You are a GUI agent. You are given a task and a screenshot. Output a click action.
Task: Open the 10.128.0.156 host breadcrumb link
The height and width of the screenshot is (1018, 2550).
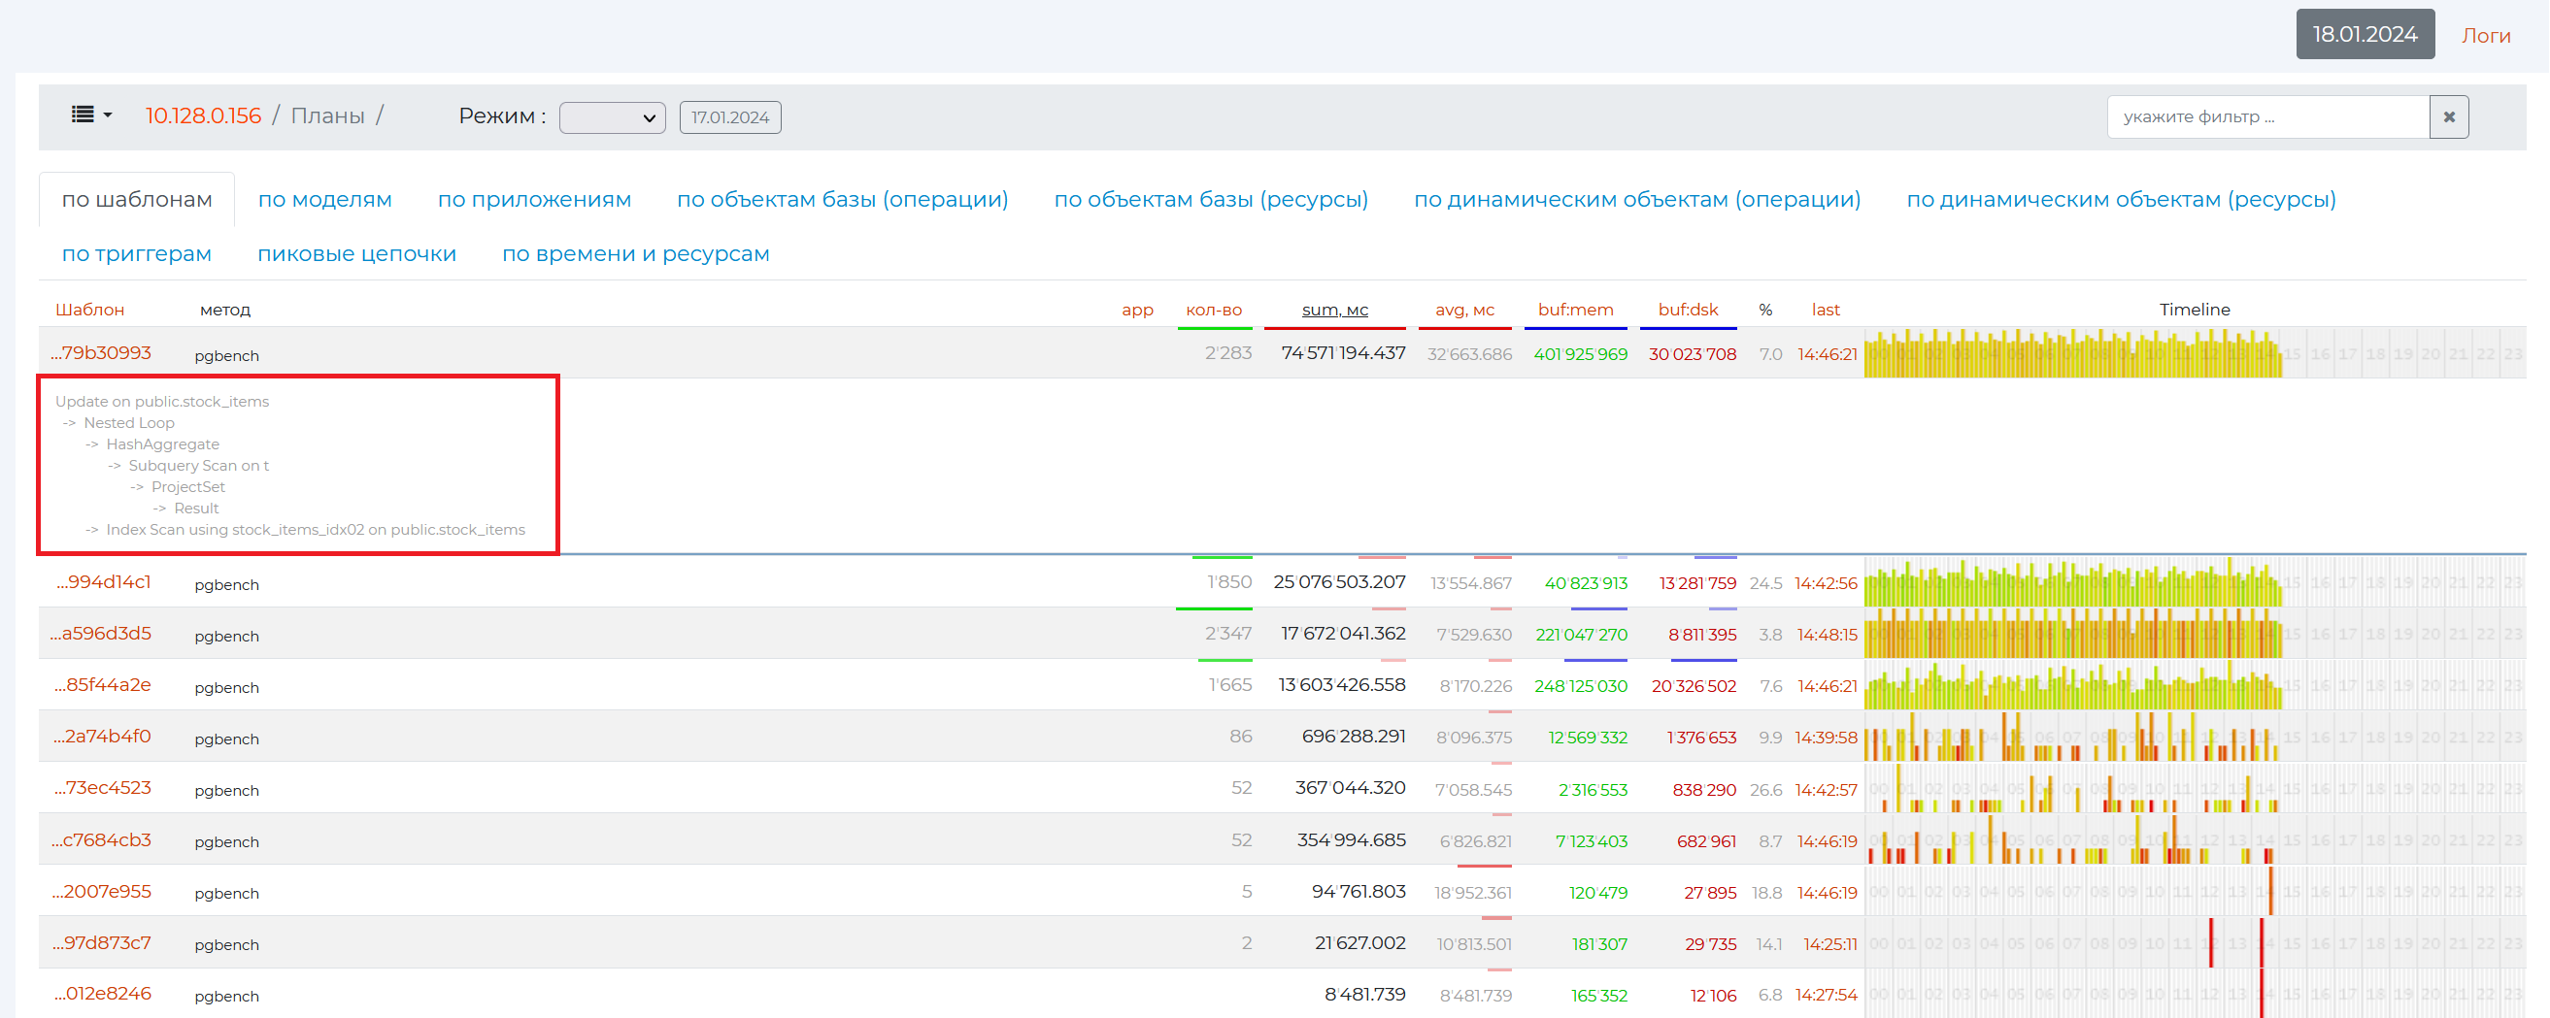tap(203, 115)
